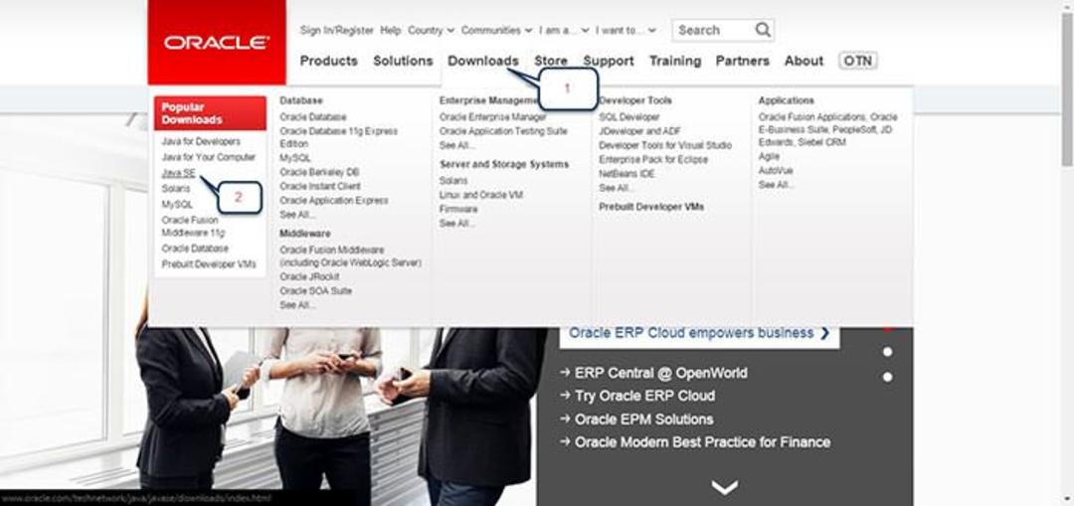Expand the Country dropdown
This screenshot has width=1074, height=506.
(431, 30)
